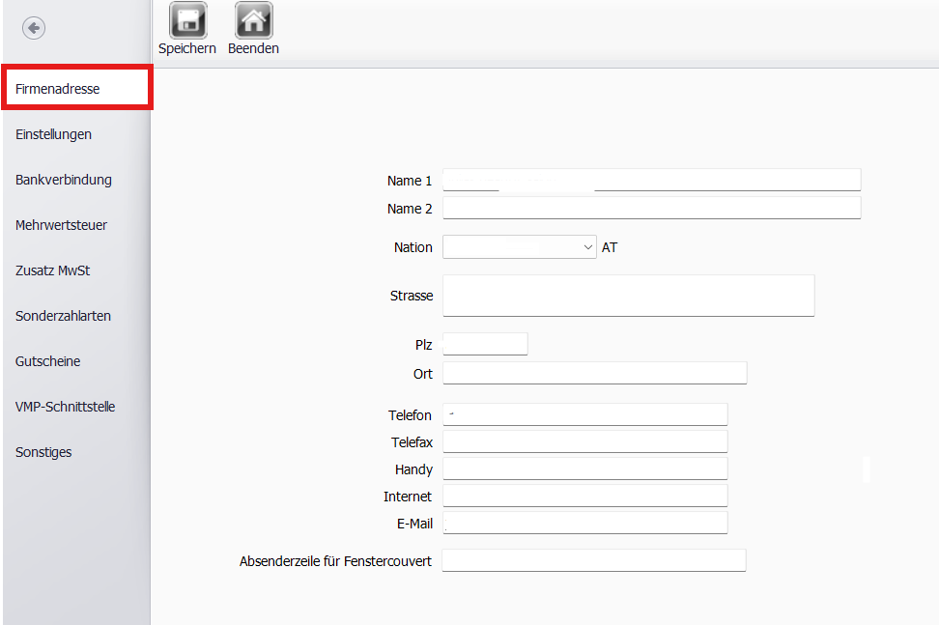Image resolution: width=939 pixels, height=625 pixels.
Task: Select the Firmenadresse sidebar tab
Action: click(x=76, y=89)
